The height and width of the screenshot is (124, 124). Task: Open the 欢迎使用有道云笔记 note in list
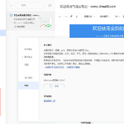[30, 21]
